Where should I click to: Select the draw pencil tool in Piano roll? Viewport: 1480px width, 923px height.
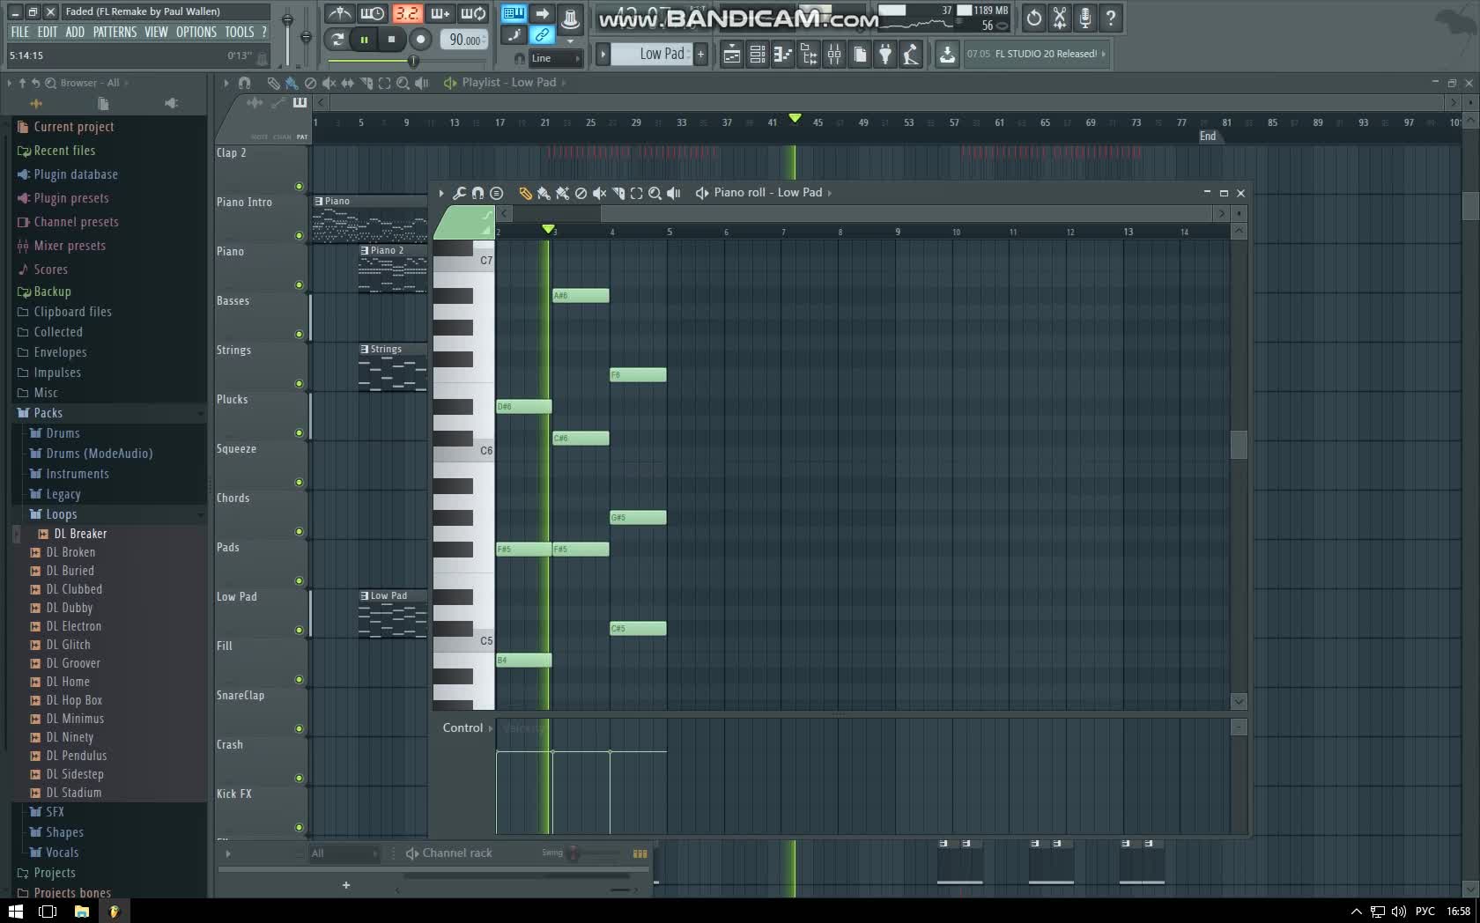(x=525, y=193)
